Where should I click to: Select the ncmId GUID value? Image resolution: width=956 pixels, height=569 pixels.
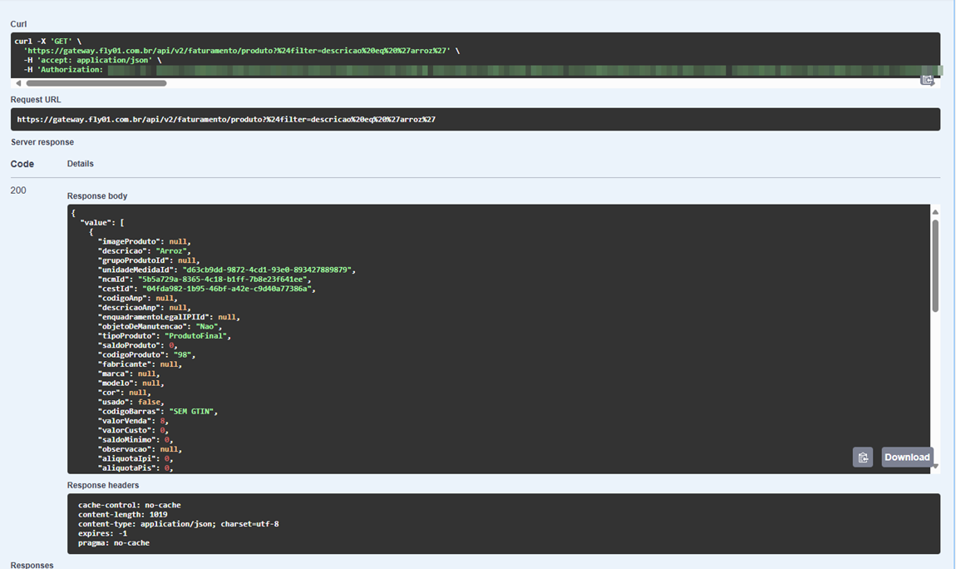(x=222, y=280)
